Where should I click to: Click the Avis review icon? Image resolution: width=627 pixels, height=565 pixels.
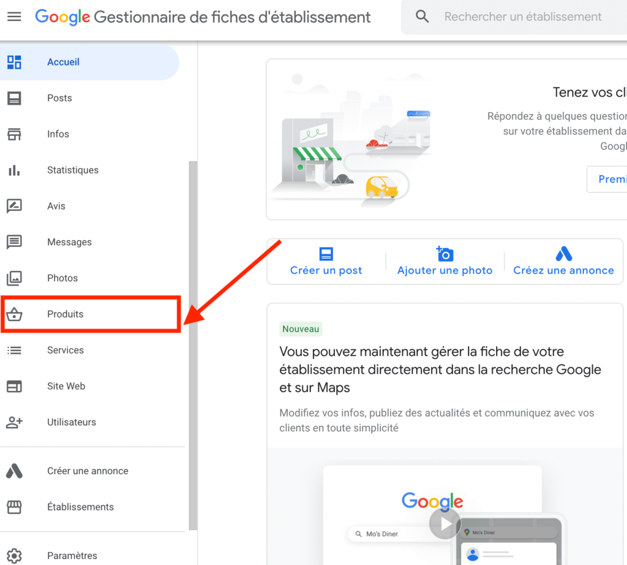point(15,206)
